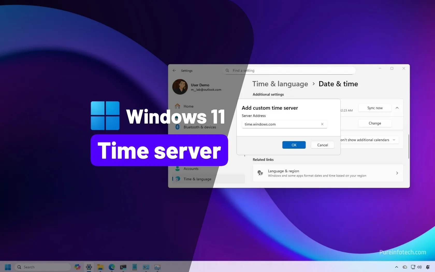Collapse the Sync now section chevron
The image size is (435, 272).
tap(397, 108)
